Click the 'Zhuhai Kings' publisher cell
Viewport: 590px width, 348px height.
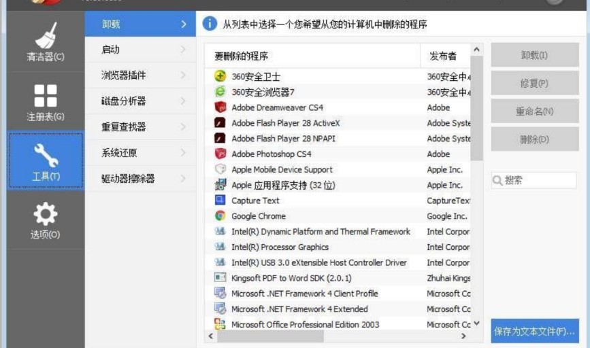[448, 278]
